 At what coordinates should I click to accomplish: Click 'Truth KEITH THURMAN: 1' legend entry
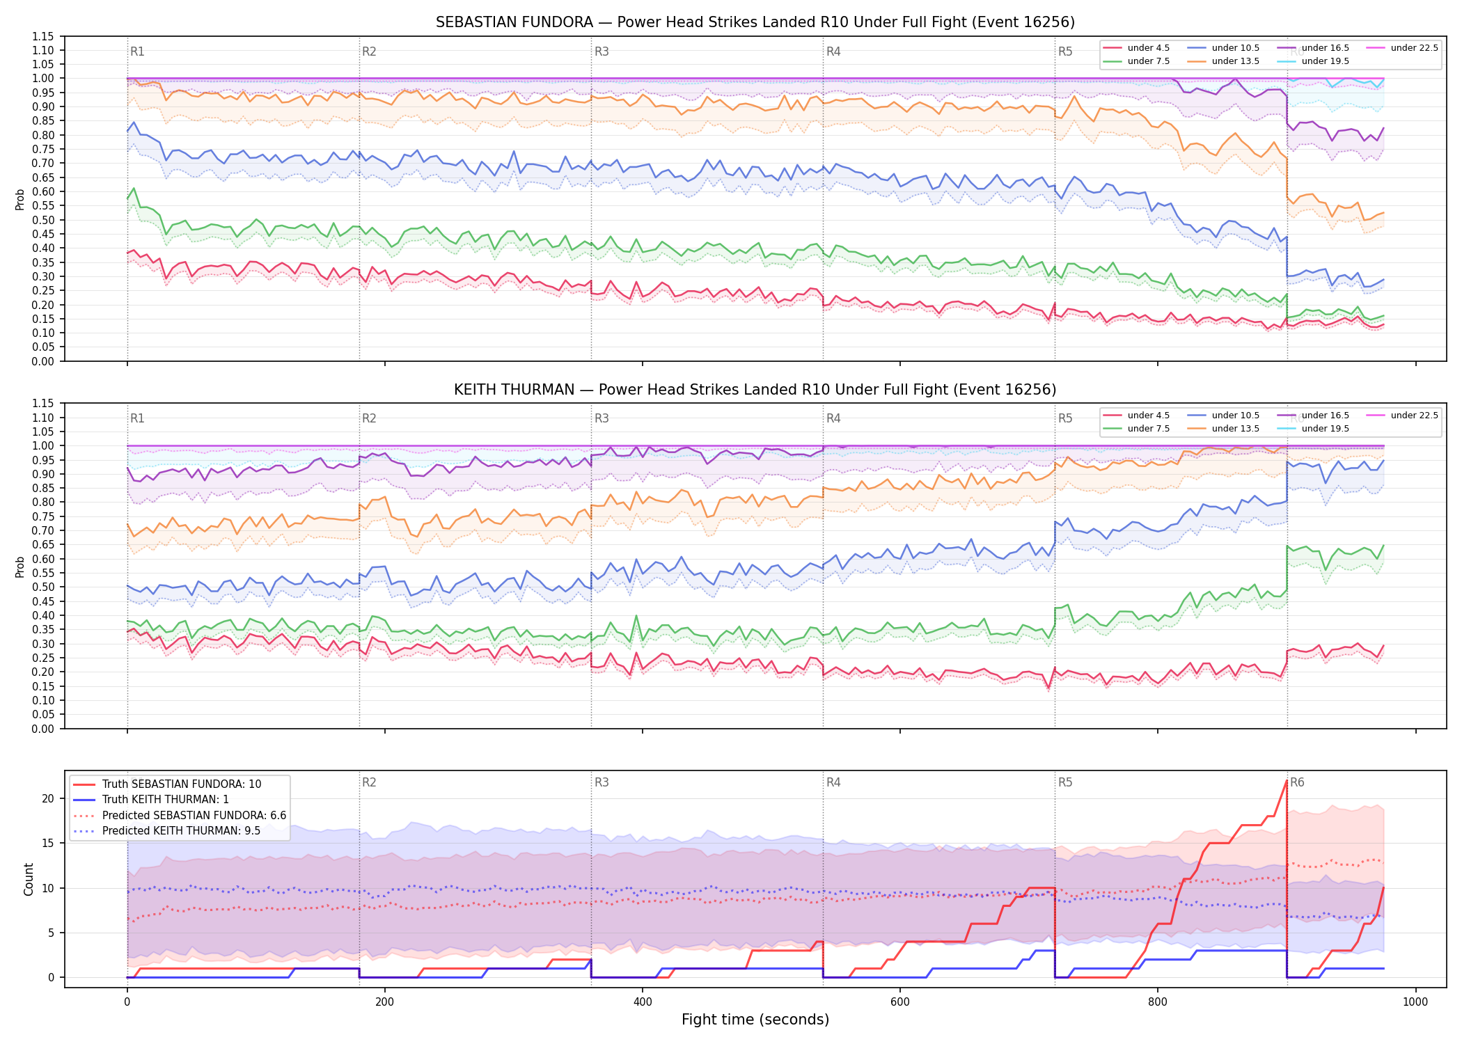coord(151,800)
